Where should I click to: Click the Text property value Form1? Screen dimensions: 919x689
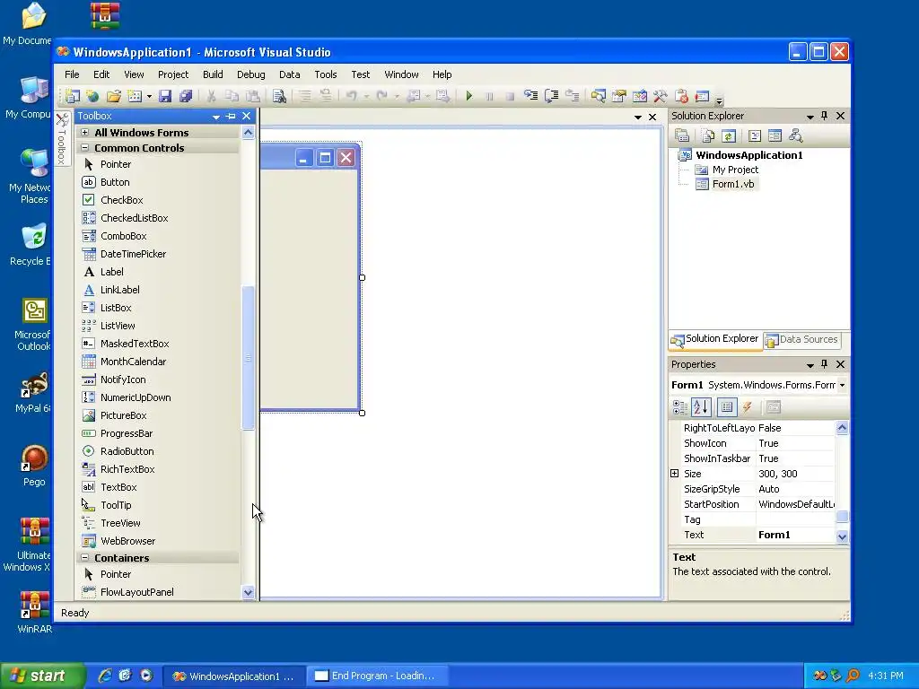(795, 535)
